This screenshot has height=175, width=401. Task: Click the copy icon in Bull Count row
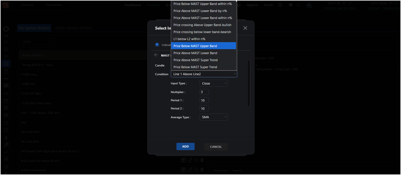click(196, 160)
